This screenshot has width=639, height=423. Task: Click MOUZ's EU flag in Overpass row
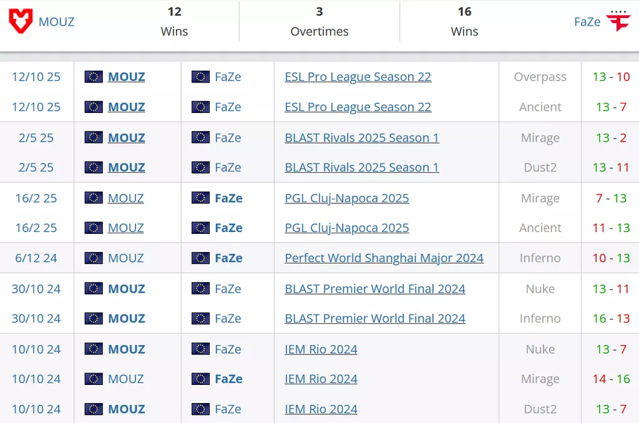(x=94, y=77)
